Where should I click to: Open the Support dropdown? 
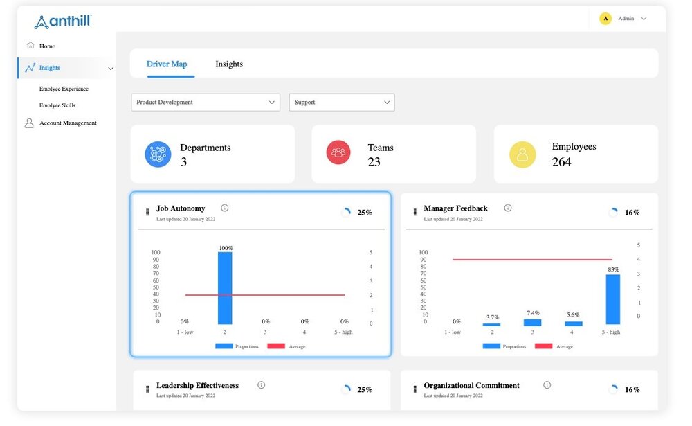[x=342, y=103]
